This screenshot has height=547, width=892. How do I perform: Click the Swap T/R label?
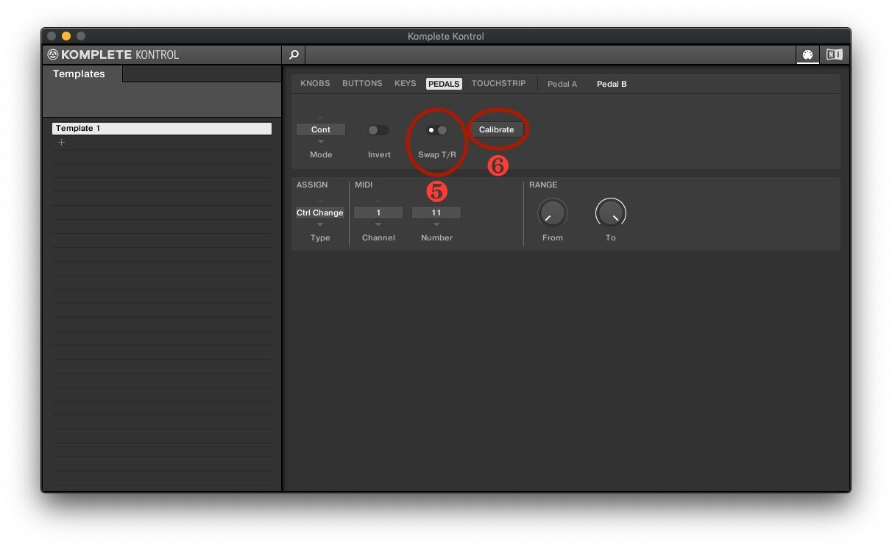pos(437,154)
